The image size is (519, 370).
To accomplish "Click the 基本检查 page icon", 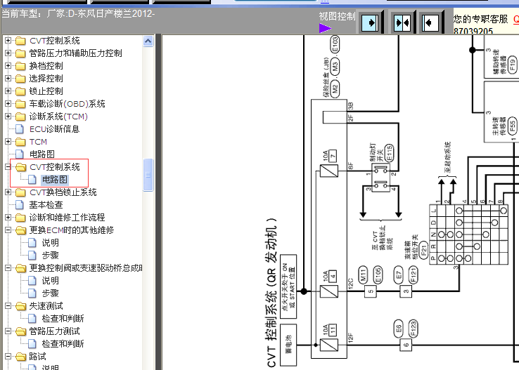I will [x=20, y=205].
